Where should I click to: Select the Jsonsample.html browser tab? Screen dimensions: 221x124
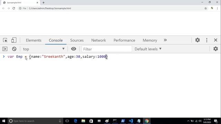pos(20,3)
